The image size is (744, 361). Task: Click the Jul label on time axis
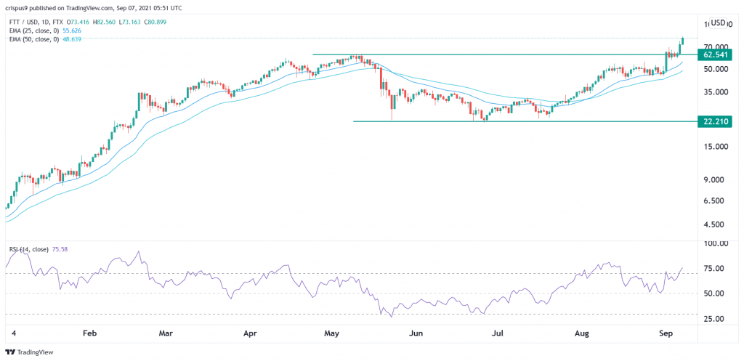click(497, 334)
